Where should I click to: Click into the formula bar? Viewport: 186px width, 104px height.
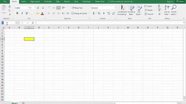click(109, 23)
